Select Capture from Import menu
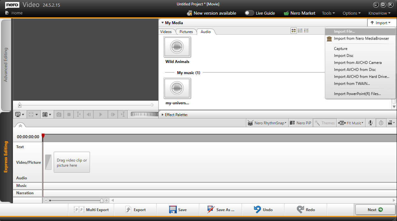This screenshot has height=221, width=397. pyautogui.click(x=360, y=49)
